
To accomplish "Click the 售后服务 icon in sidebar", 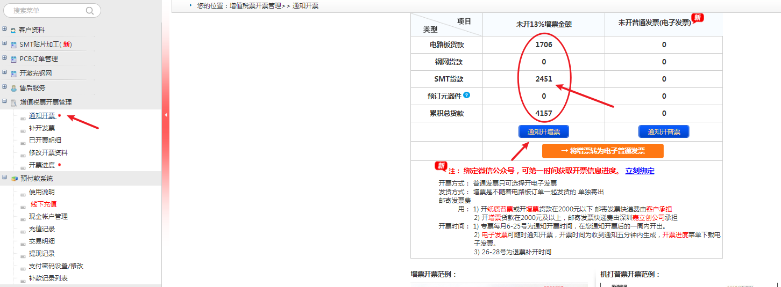I will pos(13,88).
